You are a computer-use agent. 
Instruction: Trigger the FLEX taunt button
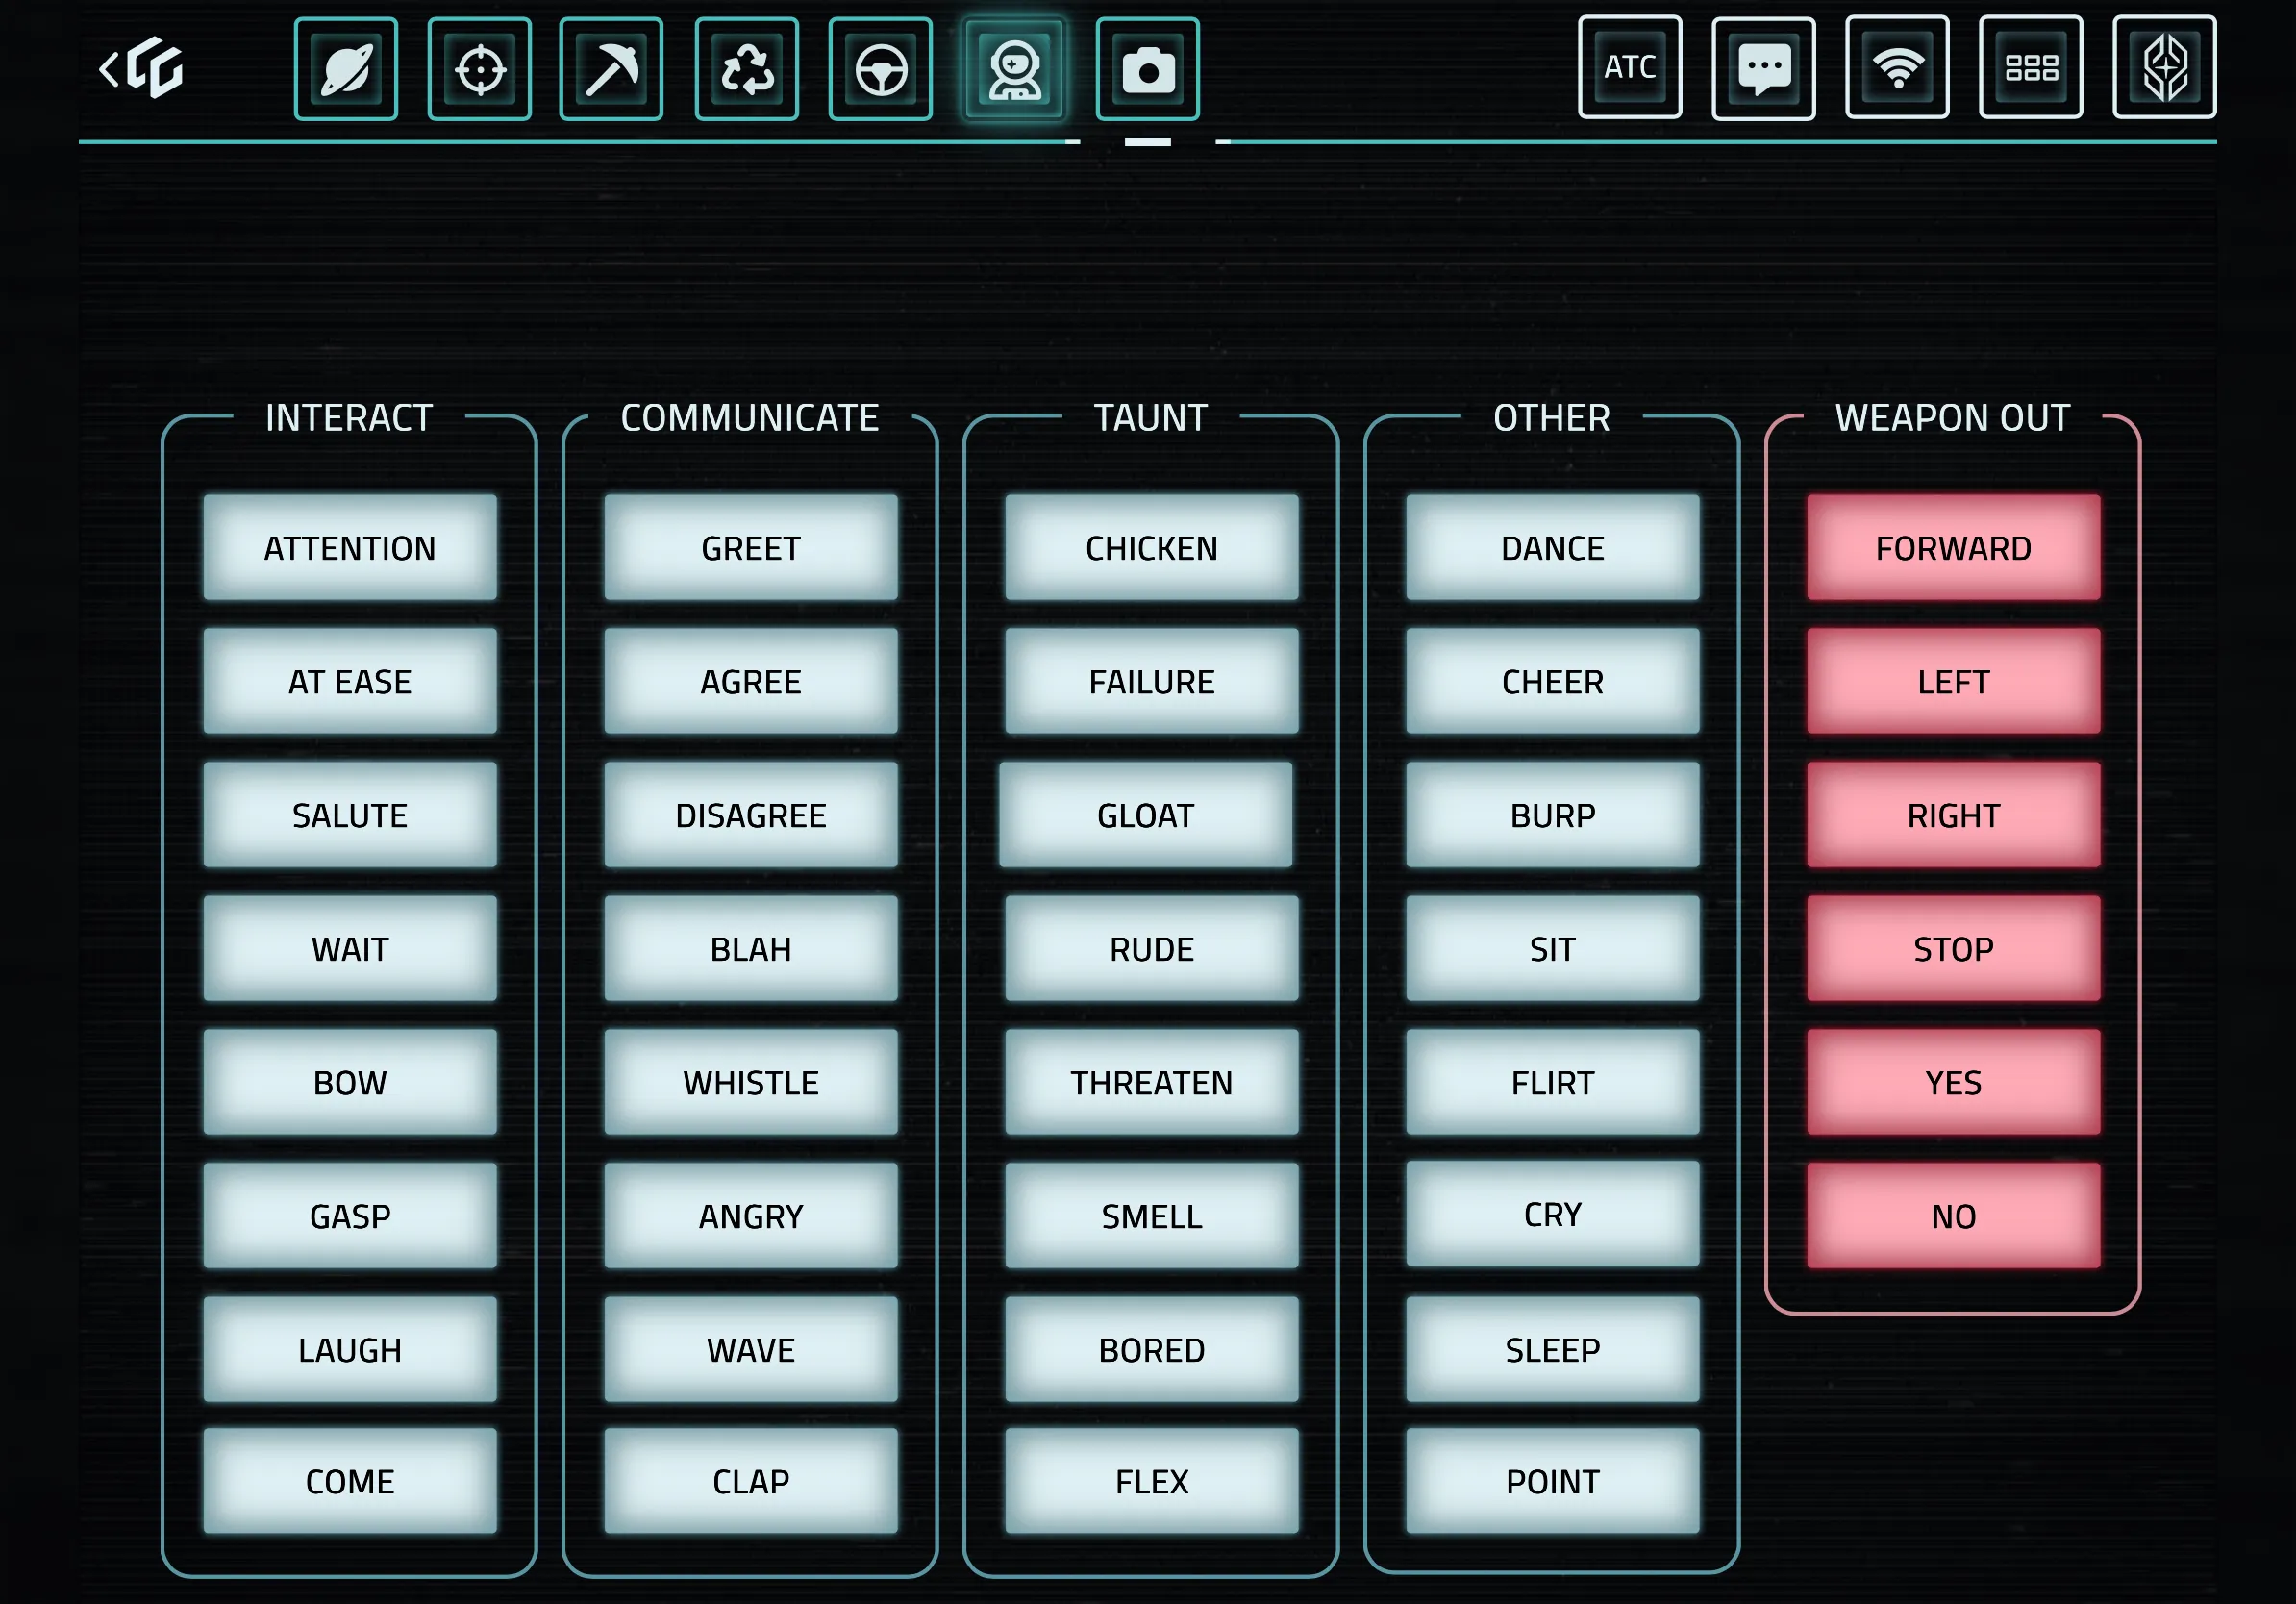click(1152, 1481)
